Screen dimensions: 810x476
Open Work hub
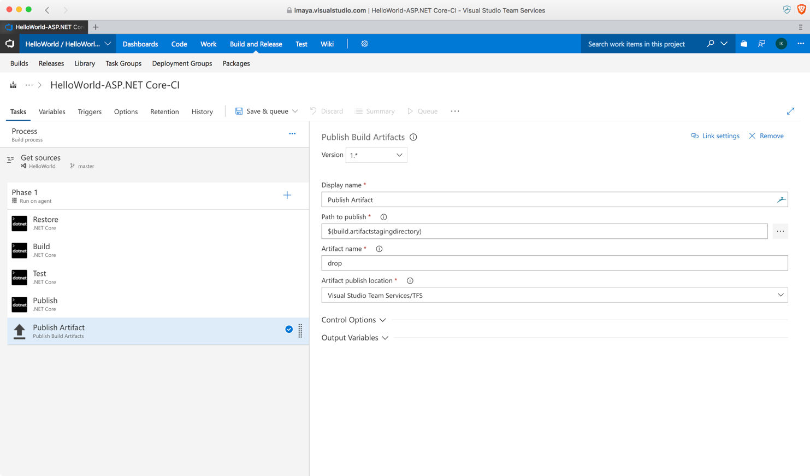tap(208, 44)
